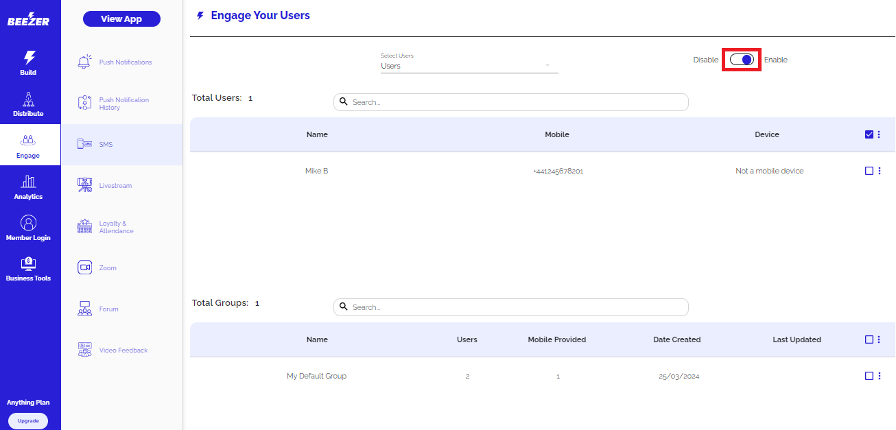The image size is (896, 430).
Task: Uncheck the select-all users header checkbox
Action: (869, 134)
